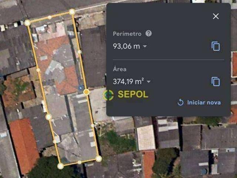The image size is (237, 178).
Task: Close the measurement panel with X
Action: pyautogui.click(x=216, y=16)
